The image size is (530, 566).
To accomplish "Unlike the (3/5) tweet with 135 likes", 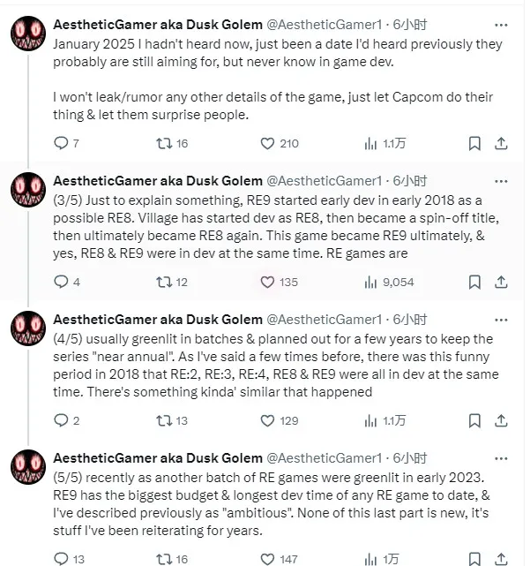I will [x=267, y=282].
